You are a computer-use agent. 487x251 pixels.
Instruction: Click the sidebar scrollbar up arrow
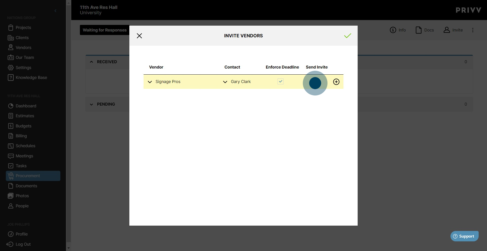pos(68,3)
